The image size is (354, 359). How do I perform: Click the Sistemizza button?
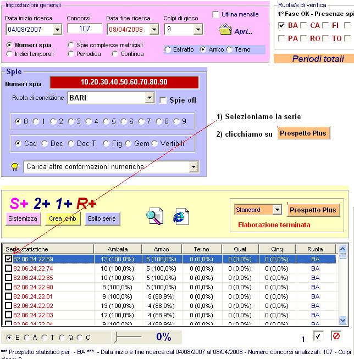(23, 218)
